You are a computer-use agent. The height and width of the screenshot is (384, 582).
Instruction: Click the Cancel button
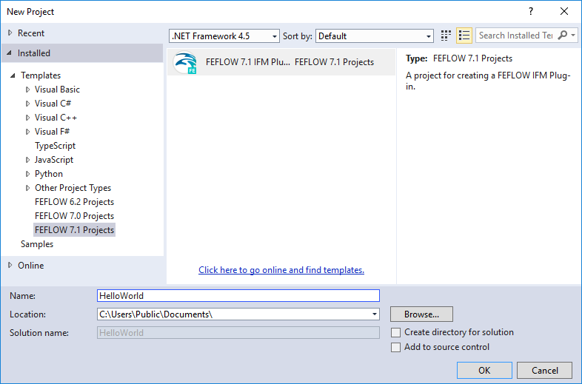[x=544, y=370]
